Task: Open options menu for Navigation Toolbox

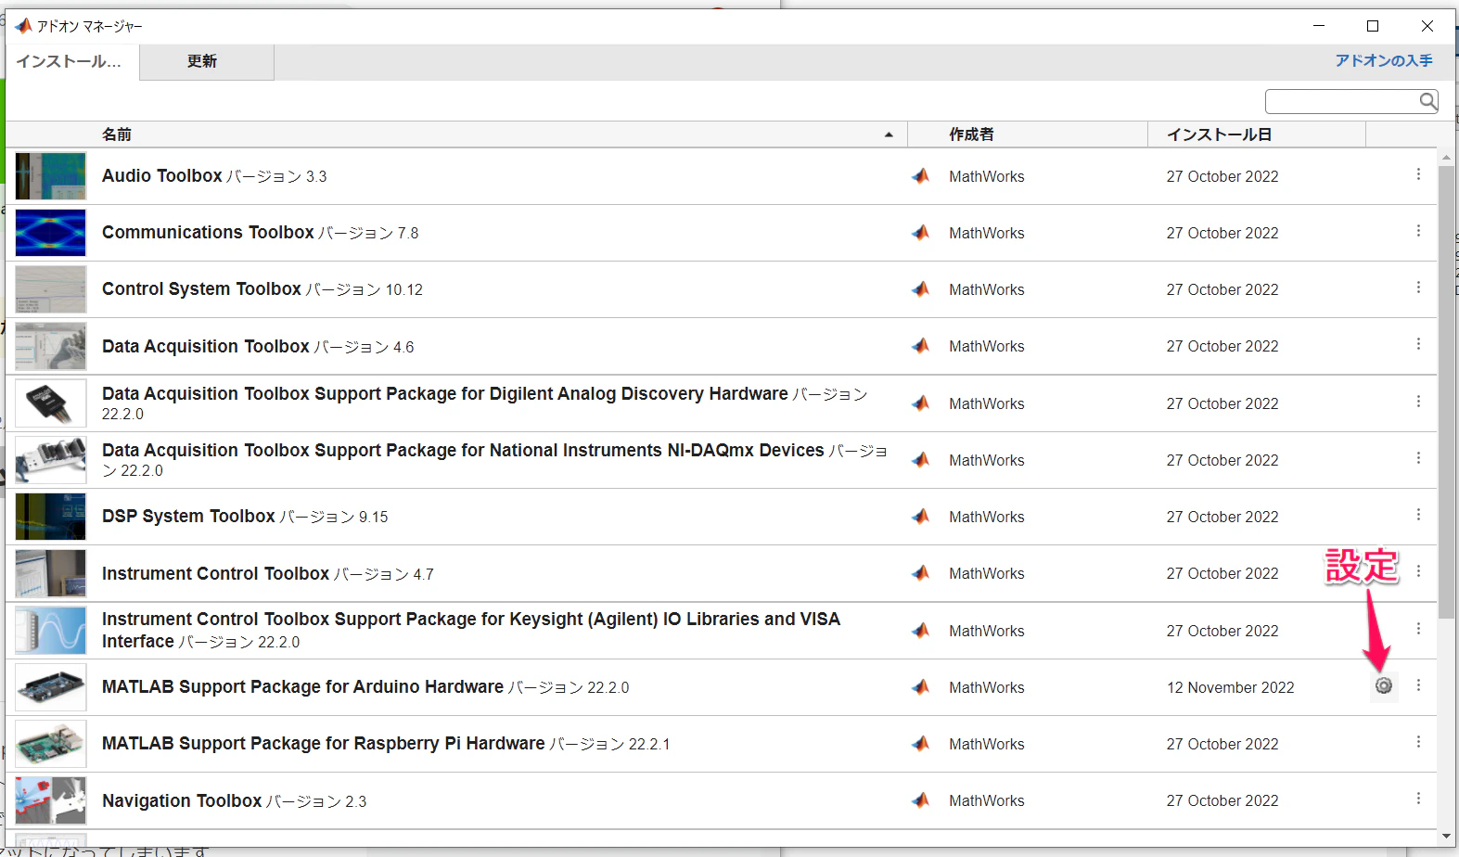Action: pyautogui.click(x=1418, y=799)
